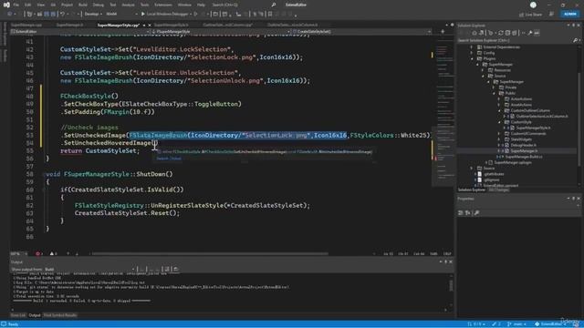584x328 pixels.
Task: Open the Win64 platform dropdown
Action: pyautogui.click(x=121, y=15)
